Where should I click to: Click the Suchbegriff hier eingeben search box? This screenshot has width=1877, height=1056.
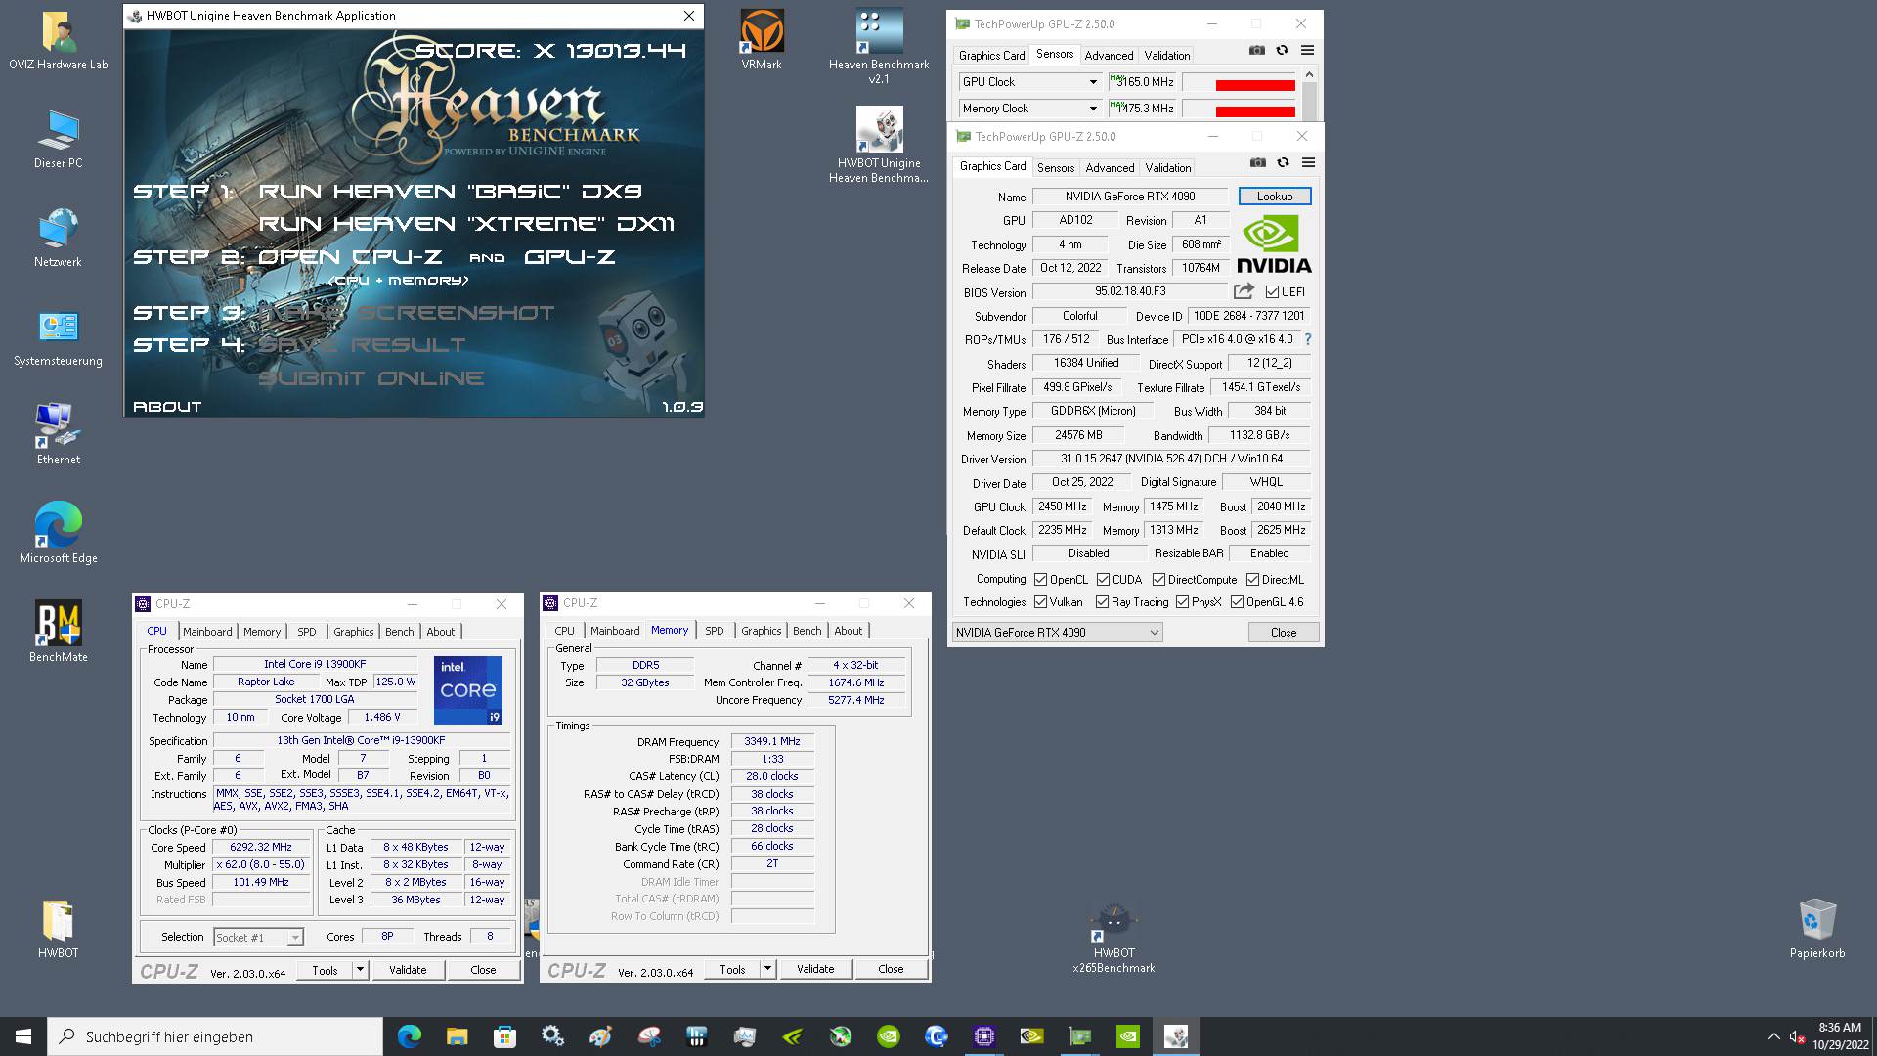tap(215, 1036)
